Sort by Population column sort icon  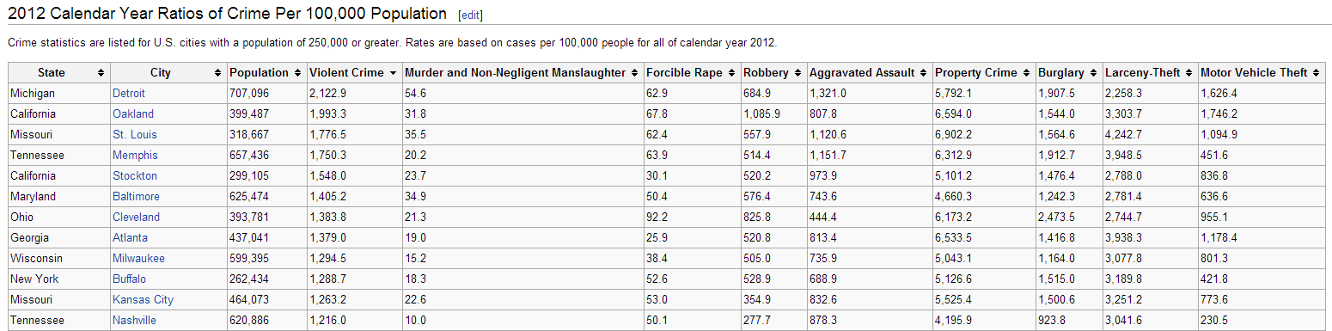[x=297, y=73]
